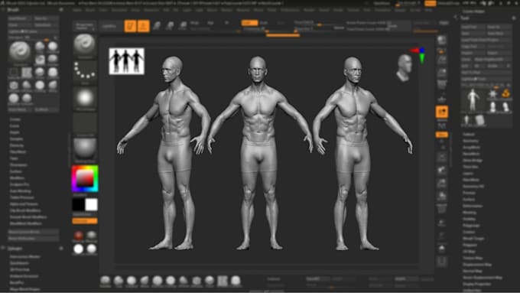Pick a hue in the rainbow color picker square

(85, 179)
